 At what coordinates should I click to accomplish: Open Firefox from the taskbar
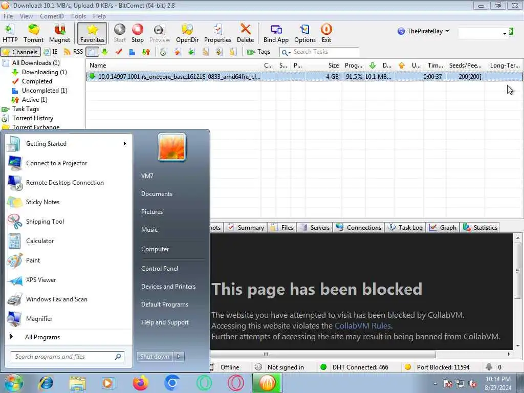tap(140, 383)
